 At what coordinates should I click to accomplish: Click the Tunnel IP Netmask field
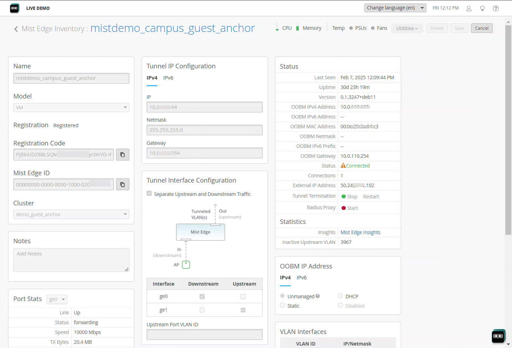pyautogui.click(x=204, y=130)
